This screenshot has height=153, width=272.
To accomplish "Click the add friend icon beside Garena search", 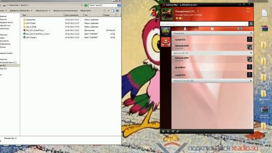I will (x=251, y=24).
